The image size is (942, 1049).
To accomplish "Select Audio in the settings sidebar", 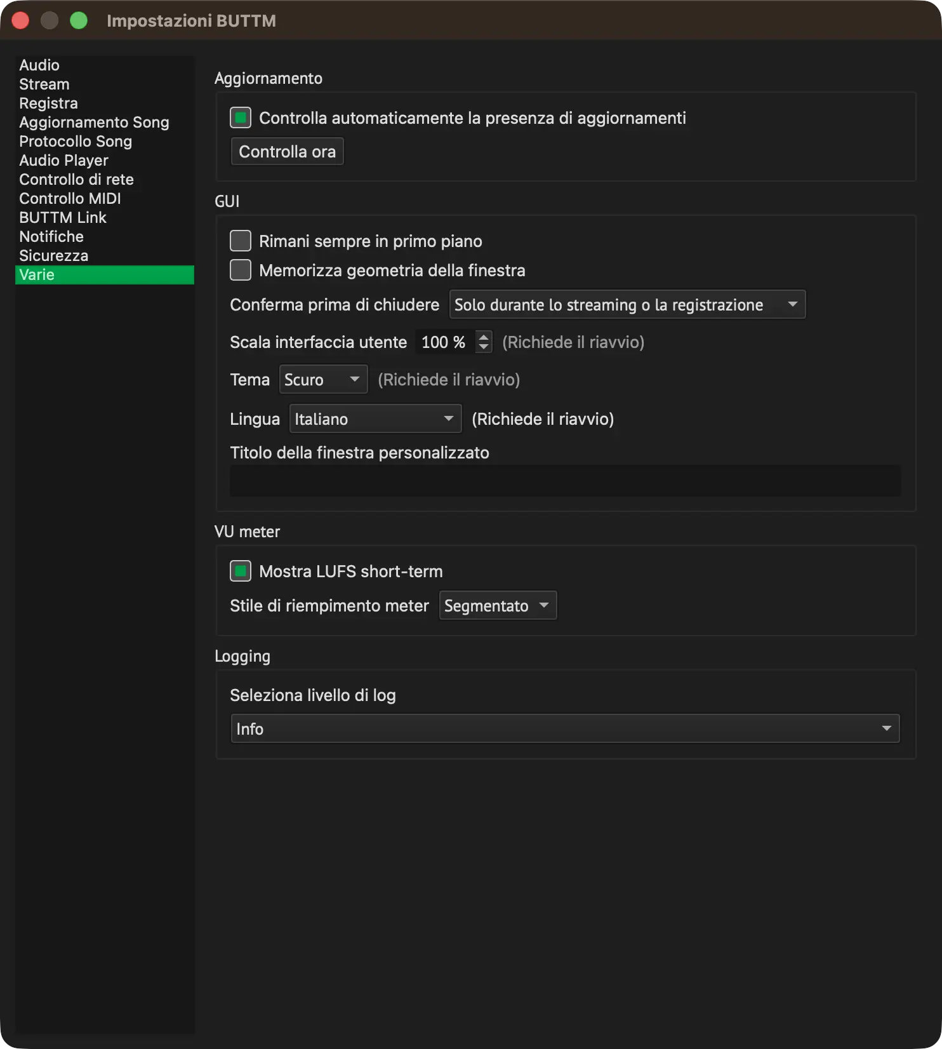I will 105,65.
